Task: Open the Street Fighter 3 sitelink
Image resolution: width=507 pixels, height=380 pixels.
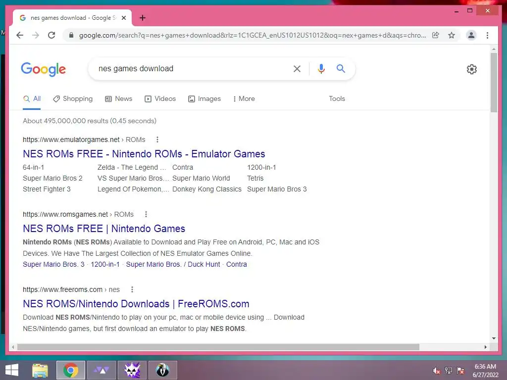Action: click(x=47, y=189)
